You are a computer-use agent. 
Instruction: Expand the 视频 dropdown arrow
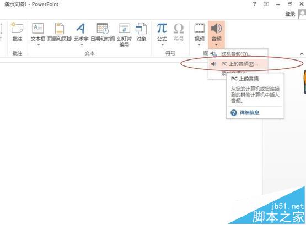click(199, 45)
